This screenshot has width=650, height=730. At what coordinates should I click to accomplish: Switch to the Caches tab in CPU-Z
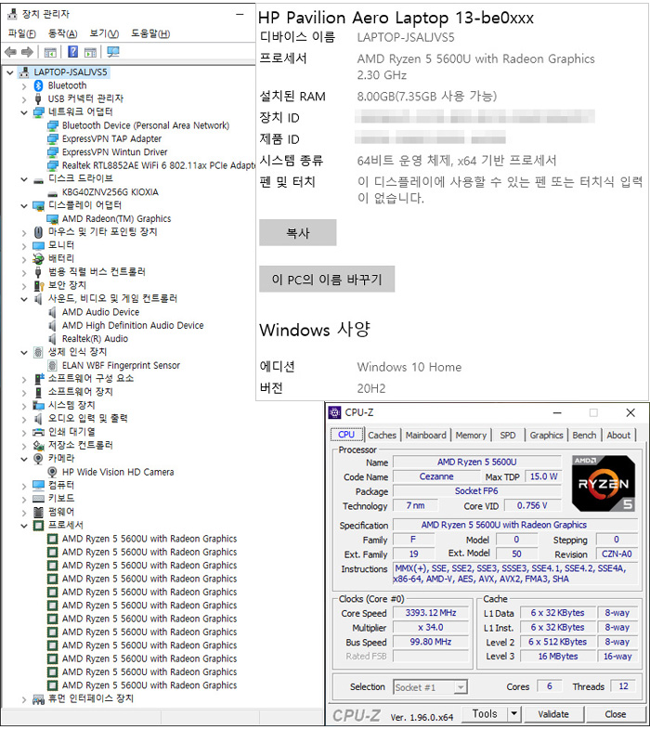(382, 436)
